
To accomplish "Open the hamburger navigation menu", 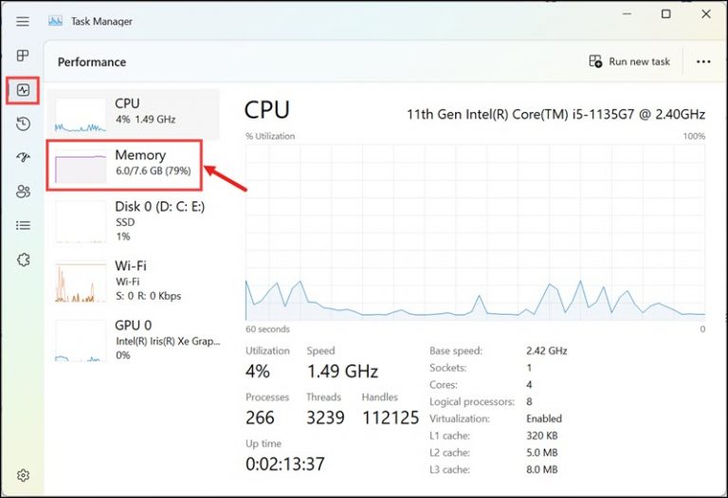I will point(23,21).
